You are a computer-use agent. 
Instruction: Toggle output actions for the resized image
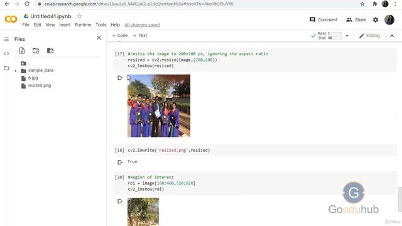120,78
